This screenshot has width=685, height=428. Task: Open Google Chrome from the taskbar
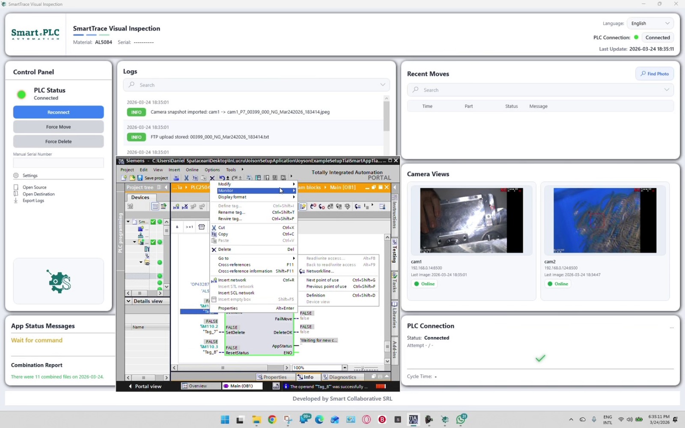(x=272, y=419)
